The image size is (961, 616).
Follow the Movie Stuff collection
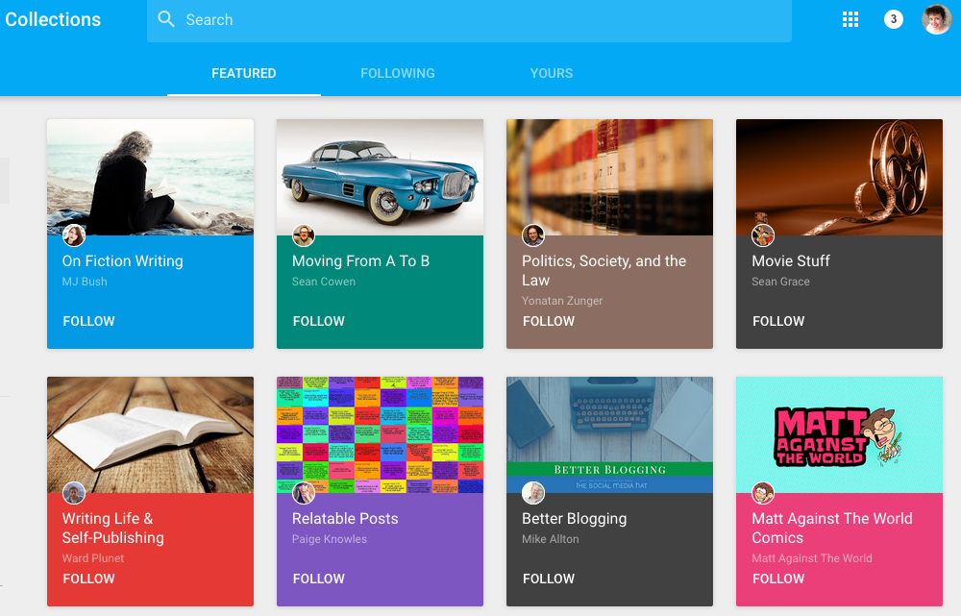(778, 321)
